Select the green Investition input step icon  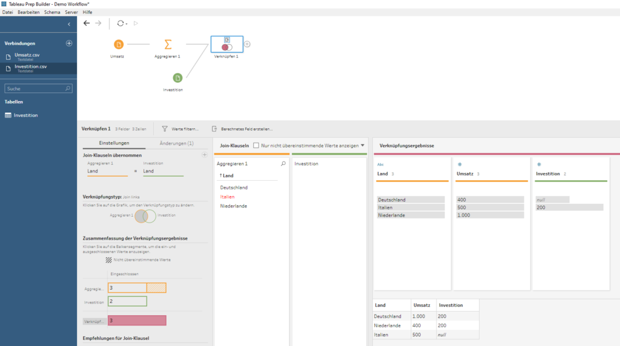177,78
